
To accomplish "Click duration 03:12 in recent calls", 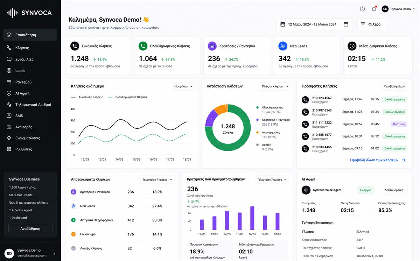I will click(x=375, y=136).
